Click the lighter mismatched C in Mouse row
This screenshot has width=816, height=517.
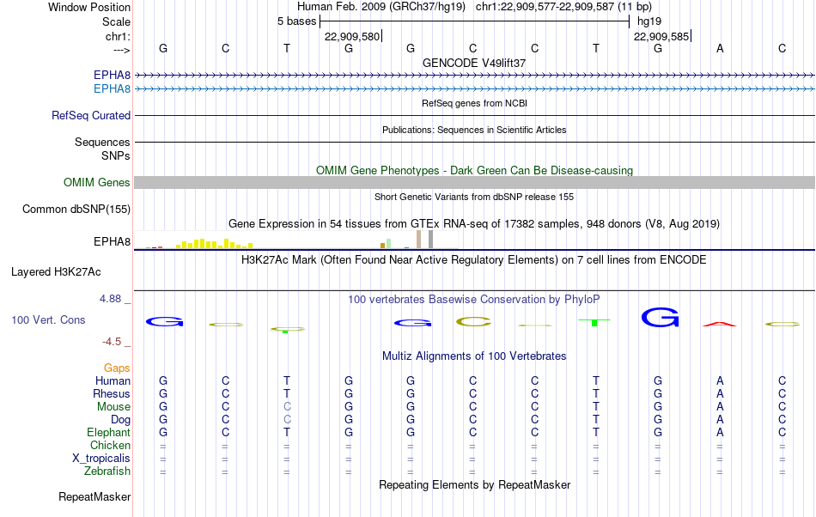point(287,407)
